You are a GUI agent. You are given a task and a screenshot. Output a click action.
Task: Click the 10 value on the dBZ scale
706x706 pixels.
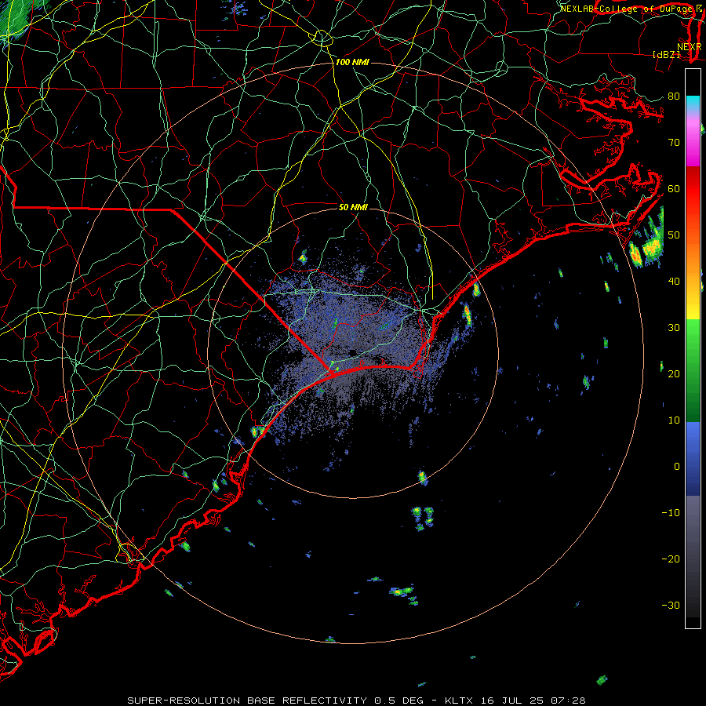pyautogui.click(x=674, y=420)
